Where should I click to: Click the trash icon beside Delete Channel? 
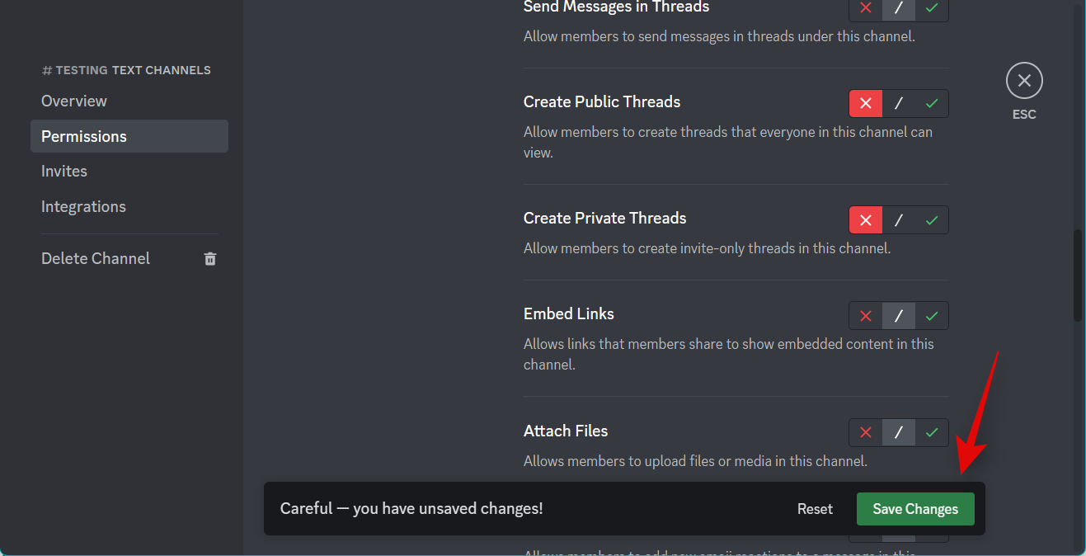pyautogui.click(x=210, y=259)
